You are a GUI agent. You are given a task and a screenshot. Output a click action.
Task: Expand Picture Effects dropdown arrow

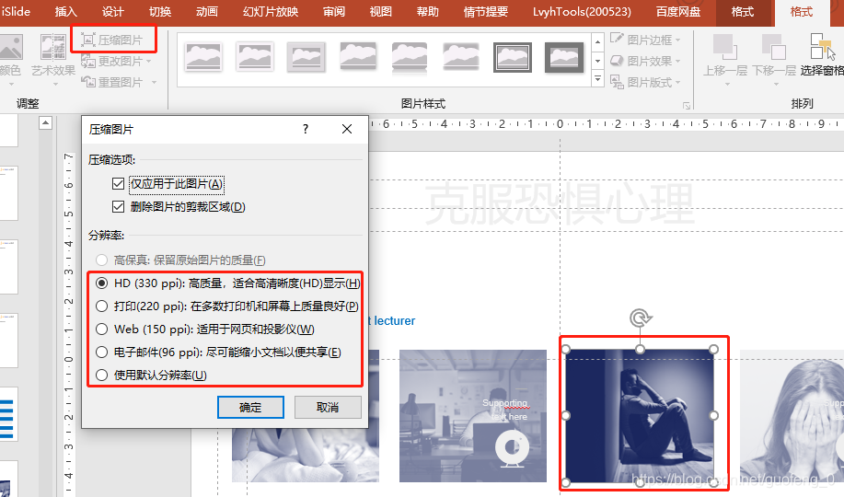tap(677, 62)
